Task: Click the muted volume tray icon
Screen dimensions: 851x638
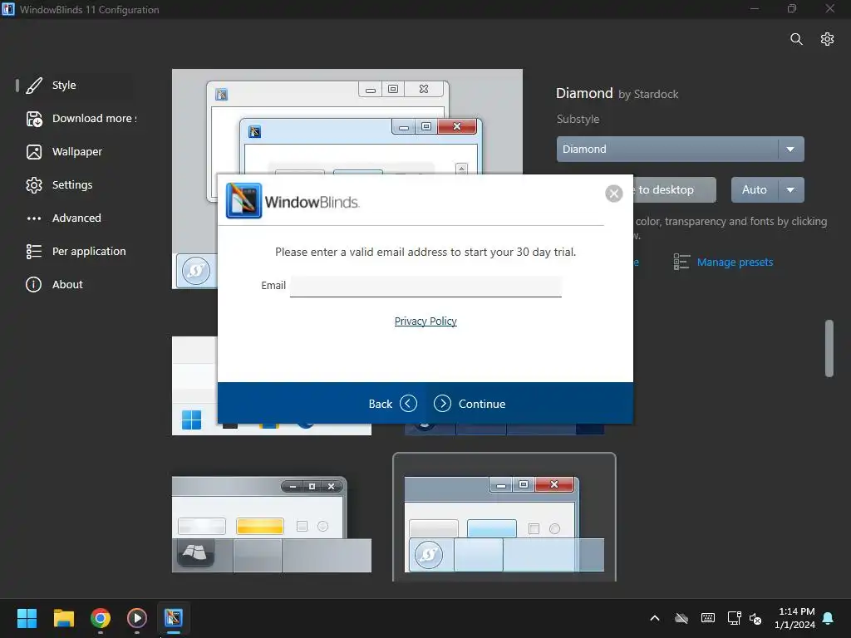Action: (x=755, y=618)
